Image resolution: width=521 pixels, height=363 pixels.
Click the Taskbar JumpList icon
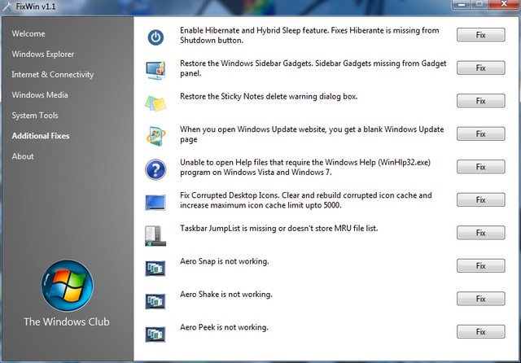(155, 236)
